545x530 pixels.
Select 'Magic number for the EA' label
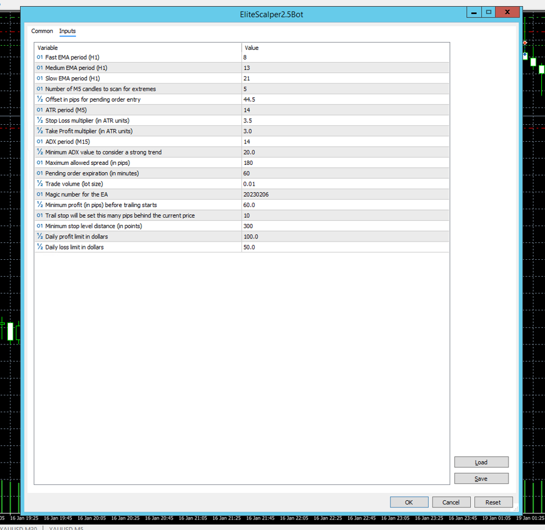77,194
